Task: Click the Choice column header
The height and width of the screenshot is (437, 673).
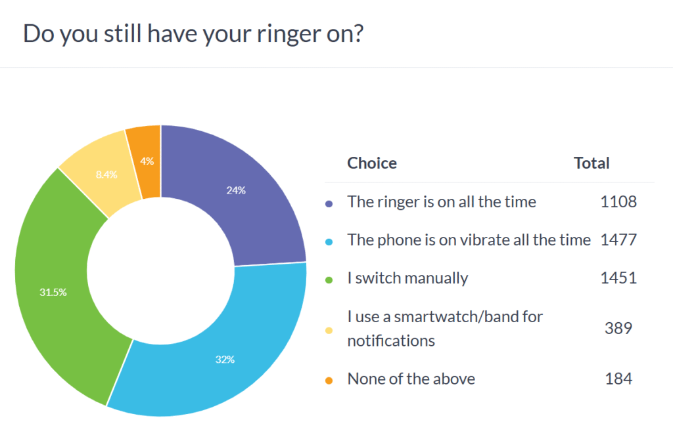Action: 372,163
